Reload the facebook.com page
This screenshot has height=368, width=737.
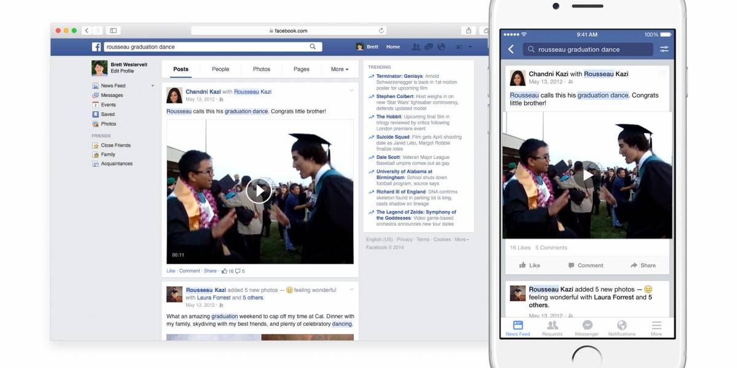point(381,31)
